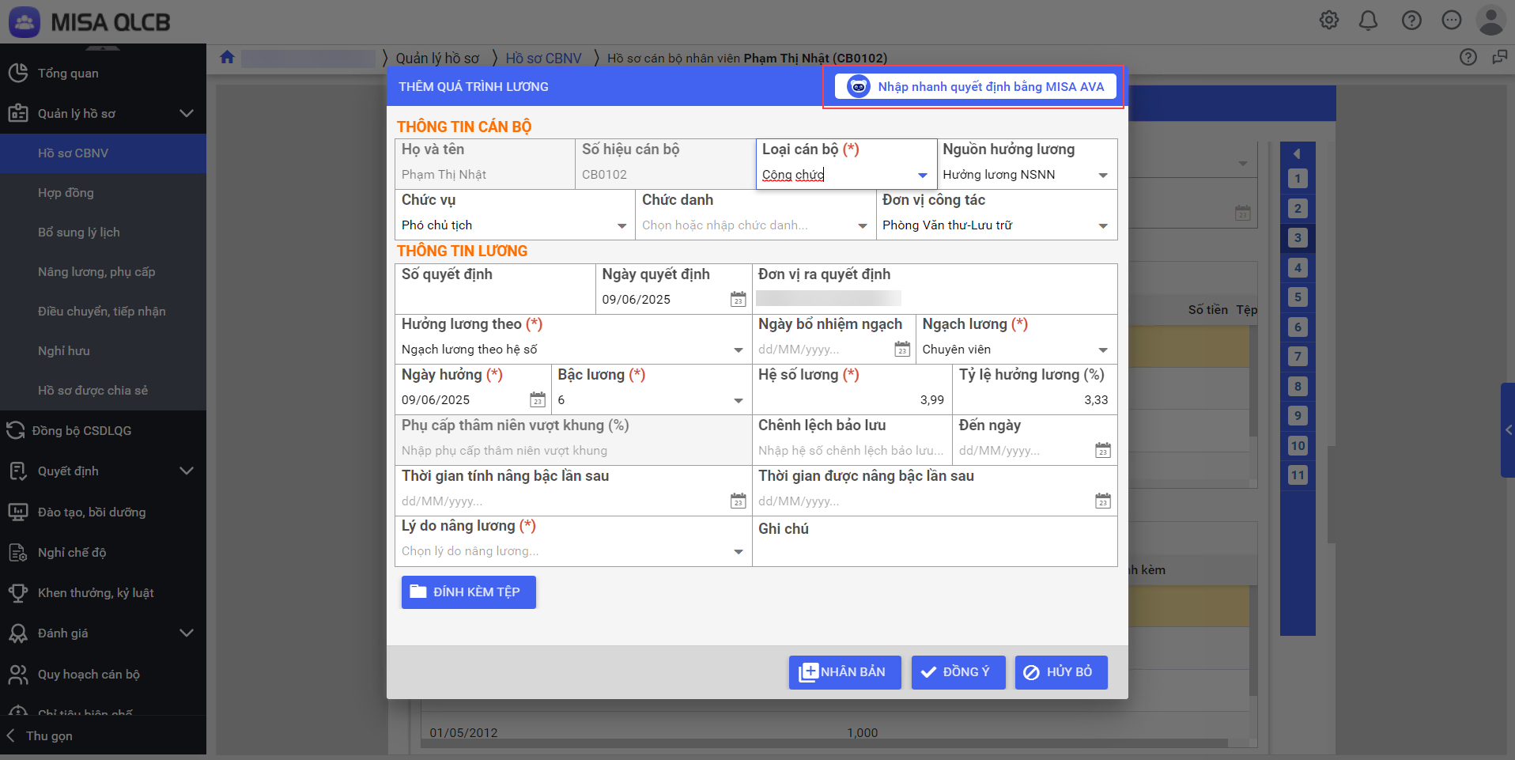The image size is (1515, 760).
Task: Click the home icon in breadcrumb
Action: [228, 58]
